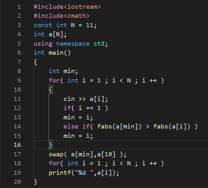208x188 pixels.
Task: Click the value 11 in const declaration
Action: (x=90, y=25)
